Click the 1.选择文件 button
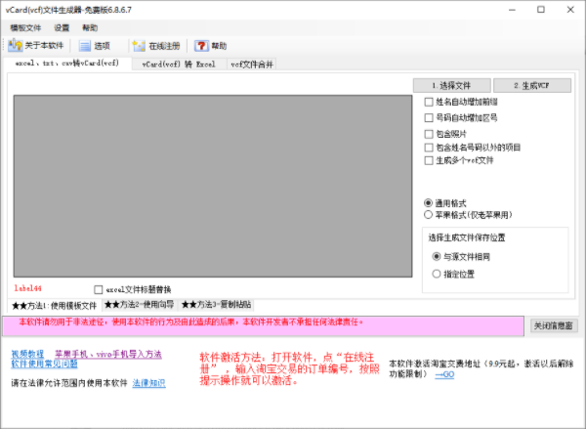The image size is (586, 429). point(450,85)
